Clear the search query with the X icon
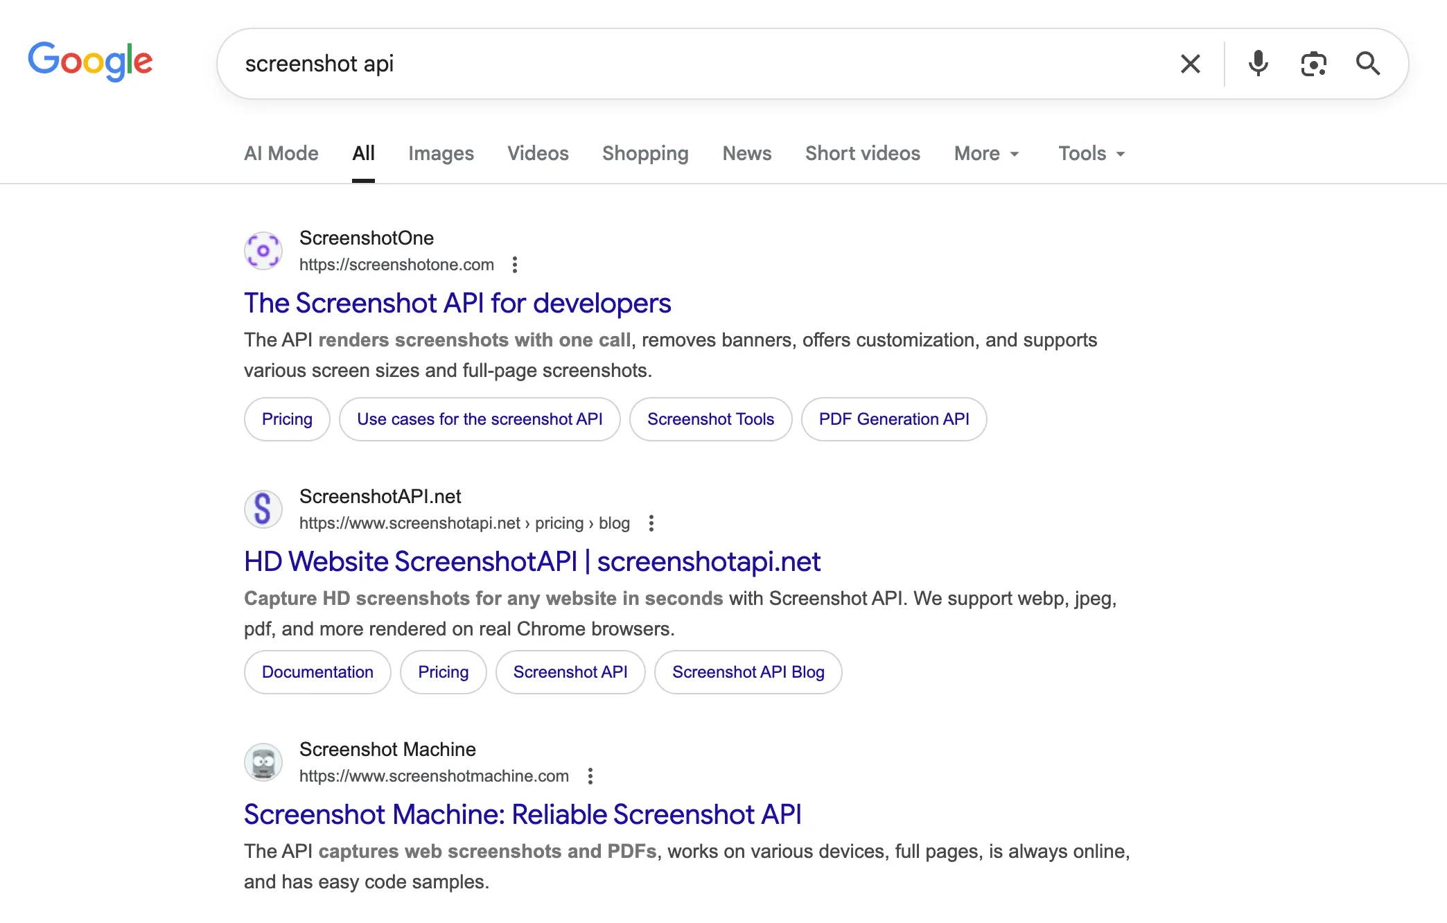Screen dimensions: 1447x923 coord(1190,63)
